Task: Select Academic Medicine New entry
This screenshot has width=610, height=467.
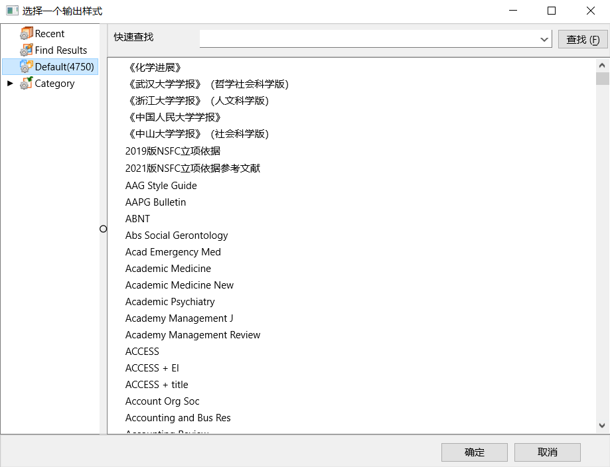Action: [179, 285]
